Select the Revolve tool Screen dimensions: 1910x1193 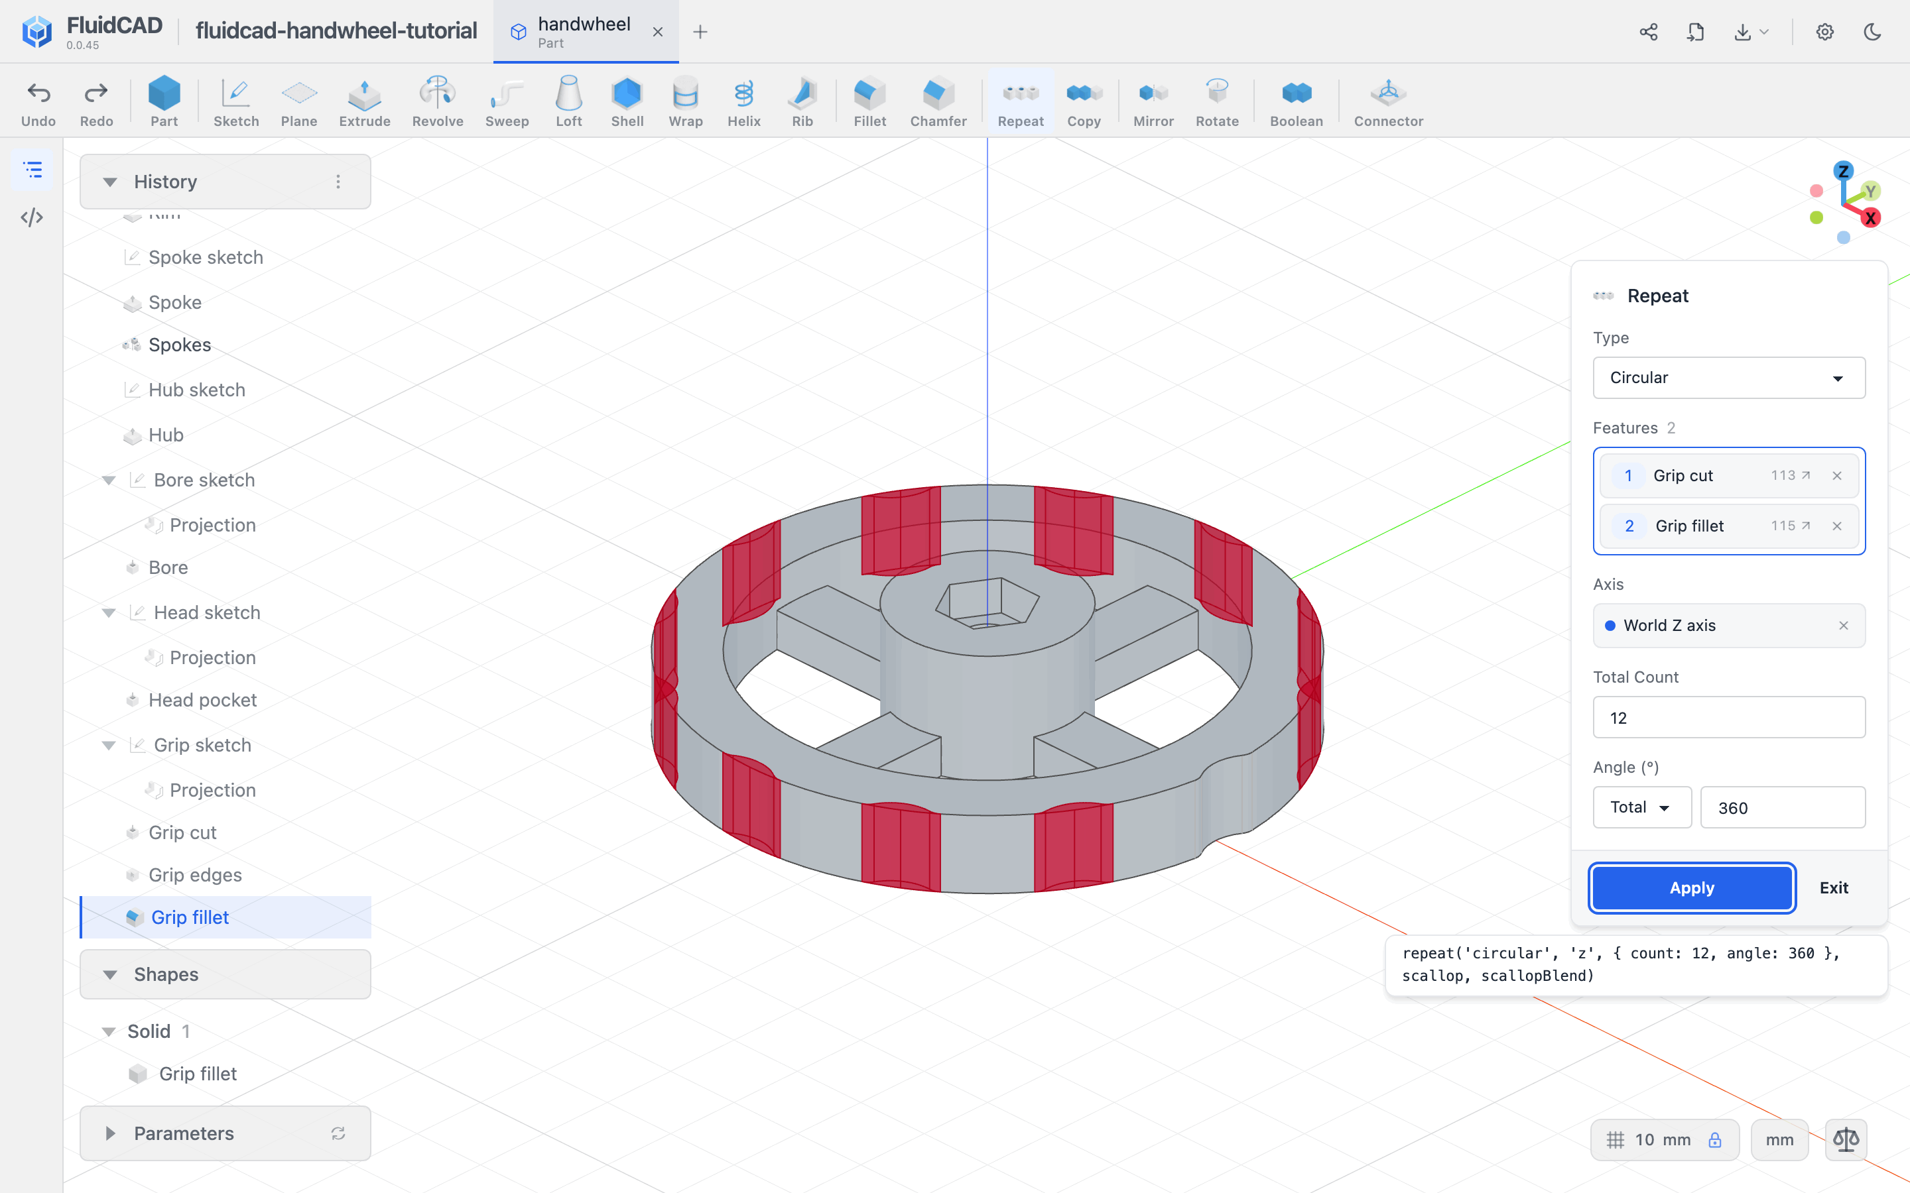tap(437, 102)
